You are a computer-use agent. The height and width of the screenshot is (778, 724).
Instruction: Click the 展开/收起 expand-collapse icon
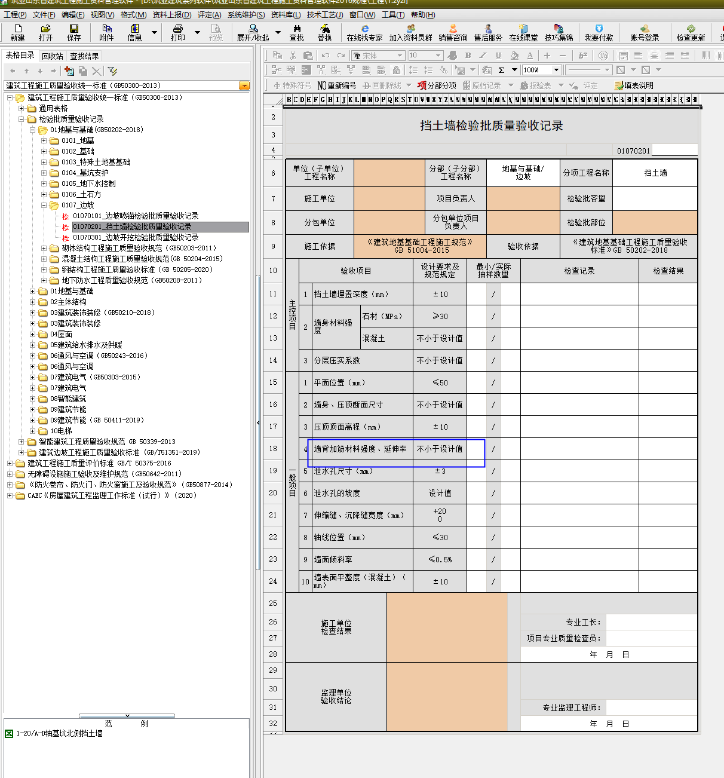pyautogui.click(x=253, y=32)
